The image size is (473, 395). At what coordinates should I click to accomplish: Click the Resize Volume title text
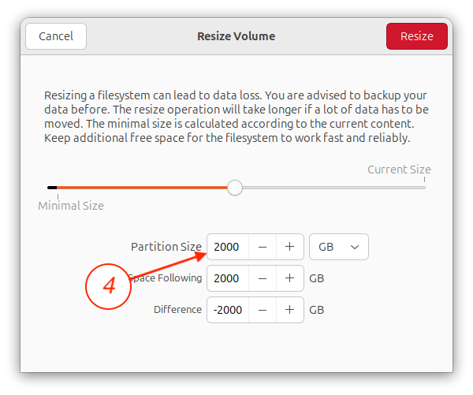click(236, 36)
